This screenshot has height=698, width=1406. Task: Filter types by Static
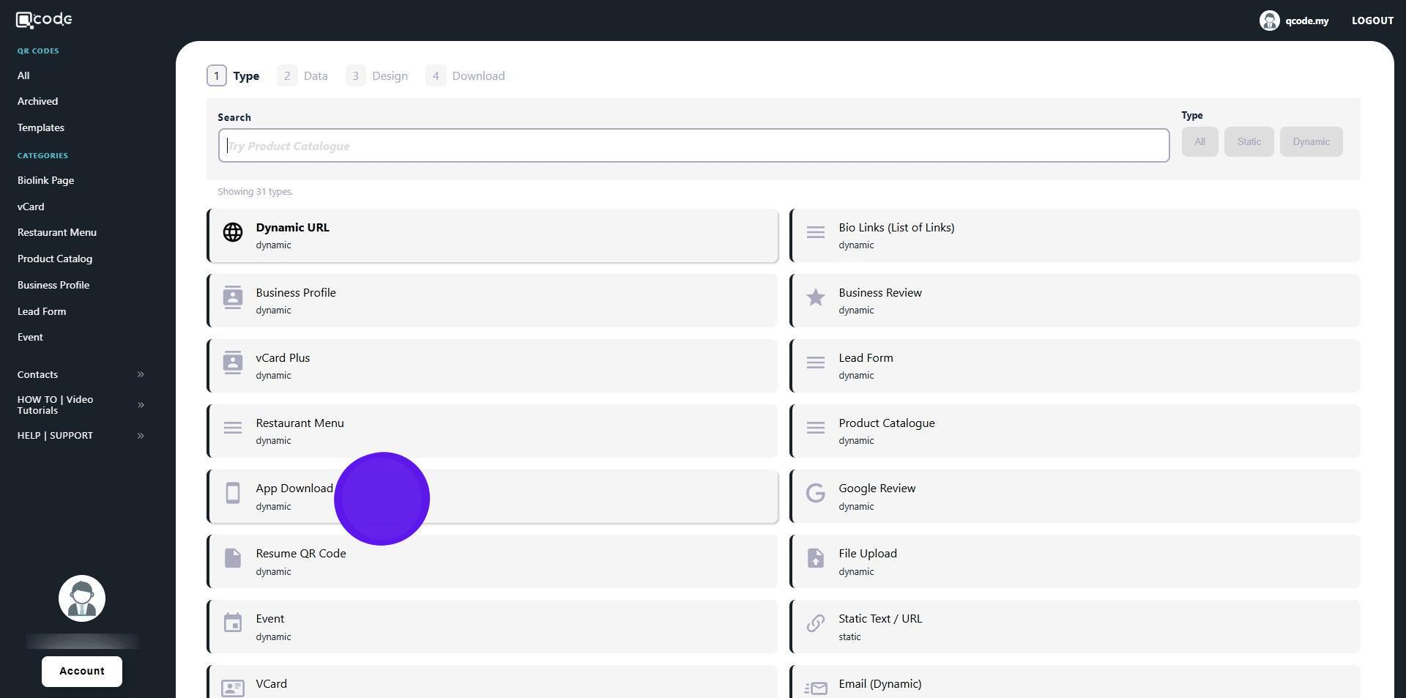pos(1249,142)
